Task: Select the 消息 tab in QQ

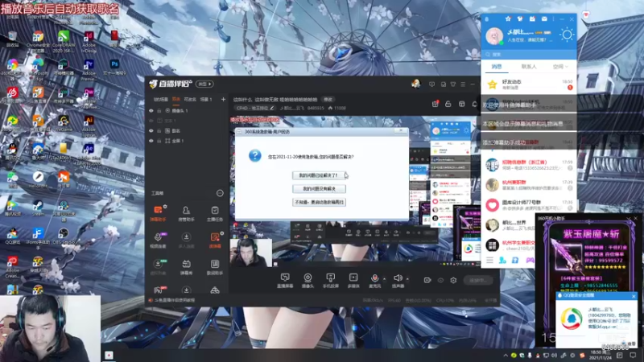Action: pos(497,67)
